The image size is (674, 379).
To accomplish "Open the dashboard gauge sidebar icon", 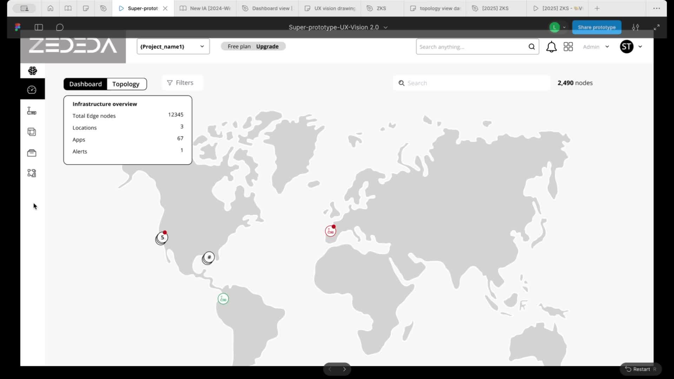I will coord(32,90).
